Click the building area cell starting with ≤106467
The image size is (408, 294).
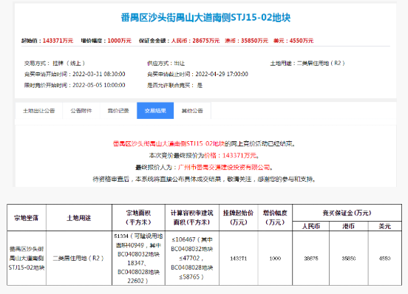click(x=192, y=258)
